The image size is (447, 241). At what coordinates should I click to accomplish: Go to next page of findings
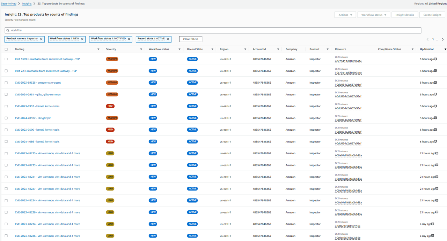pos(443,39)
